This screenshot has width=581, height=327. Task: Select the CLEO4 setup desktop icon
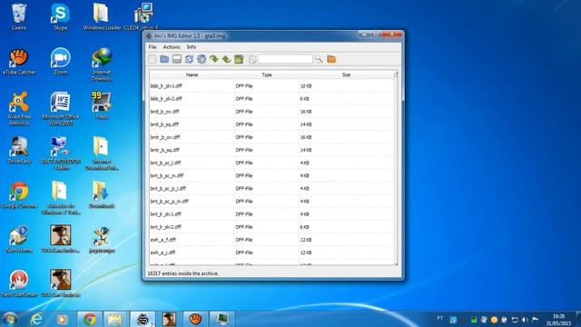[142, 17]
